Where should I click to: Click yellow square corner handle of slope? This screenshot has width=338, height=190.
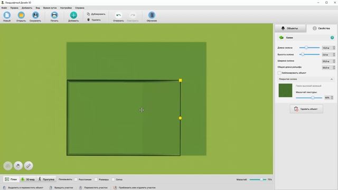point(181,80)
